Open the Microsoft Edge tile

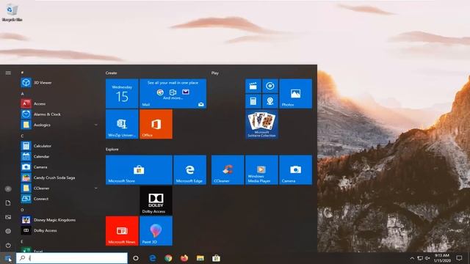coord(189,169)
